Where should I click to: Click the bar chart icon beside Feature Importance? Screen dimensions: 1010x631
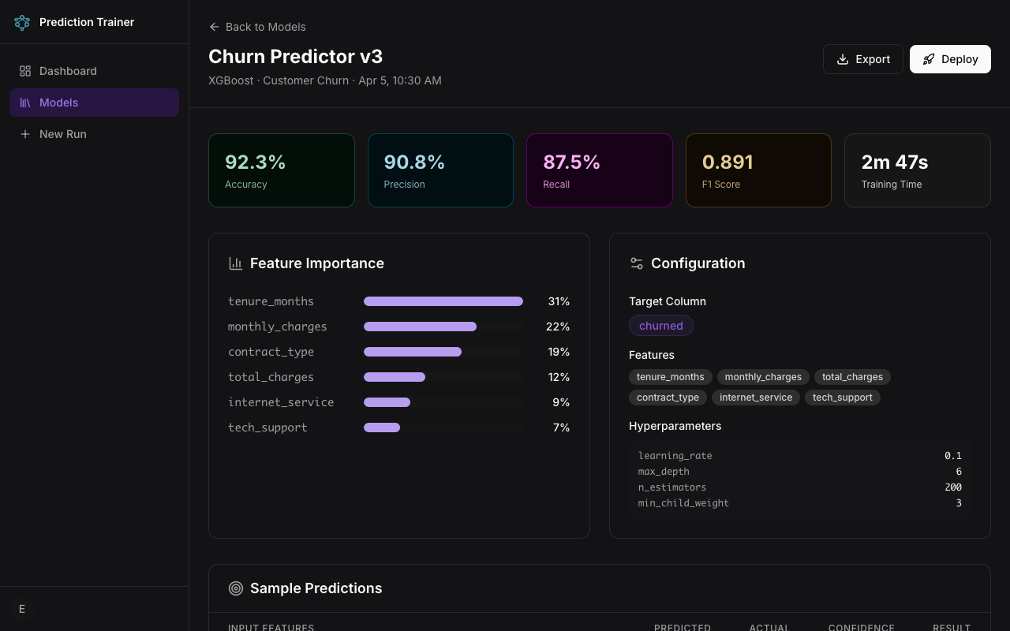pyautogui.click(x=236, y=263)
